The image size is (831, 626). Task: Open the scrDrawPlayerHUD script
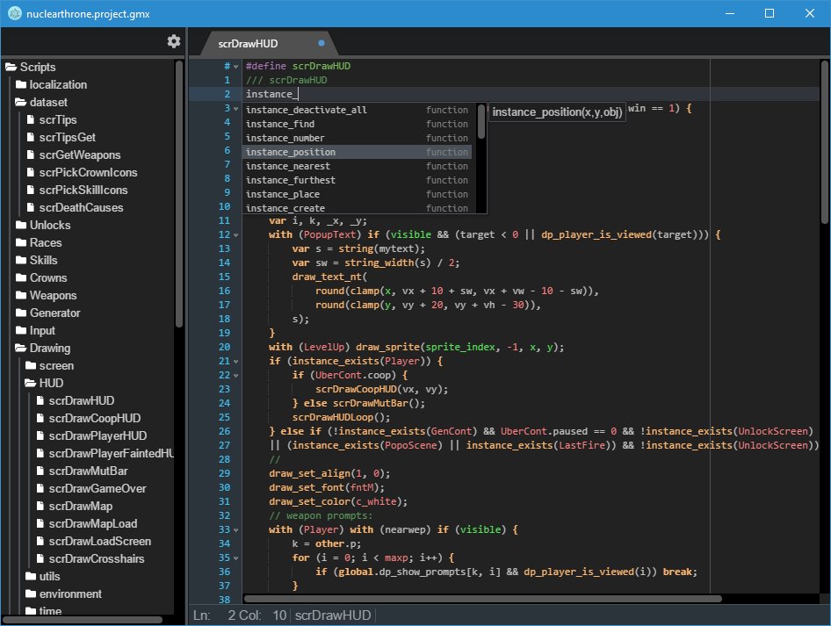tap(91, 435)
